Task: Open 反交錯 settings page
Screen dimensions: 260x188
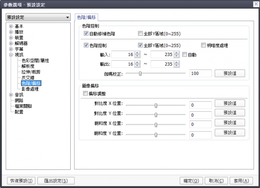Action: click(28, 78)
